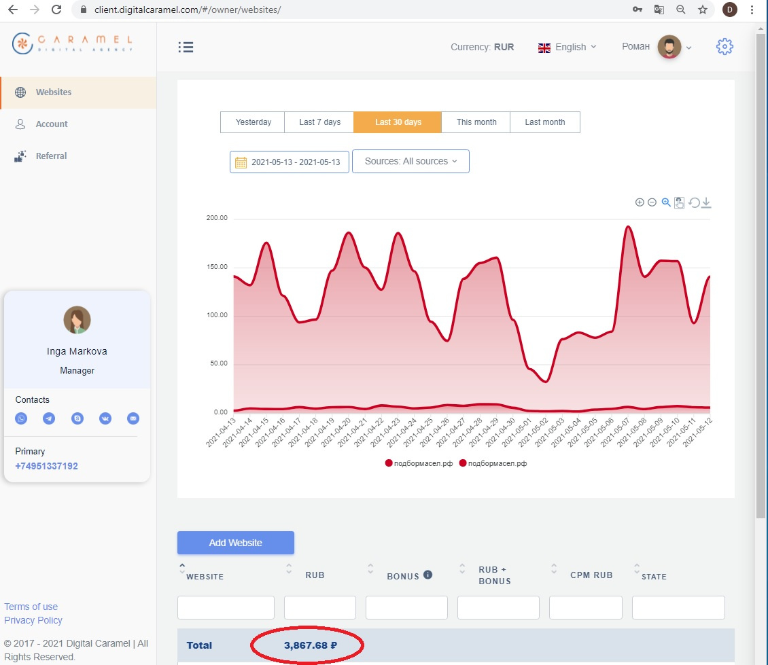Image resolution: width=768 pixels, height=665 pixels.
Task: Go to Referral in the sidebar
Action: pos(51,156)
